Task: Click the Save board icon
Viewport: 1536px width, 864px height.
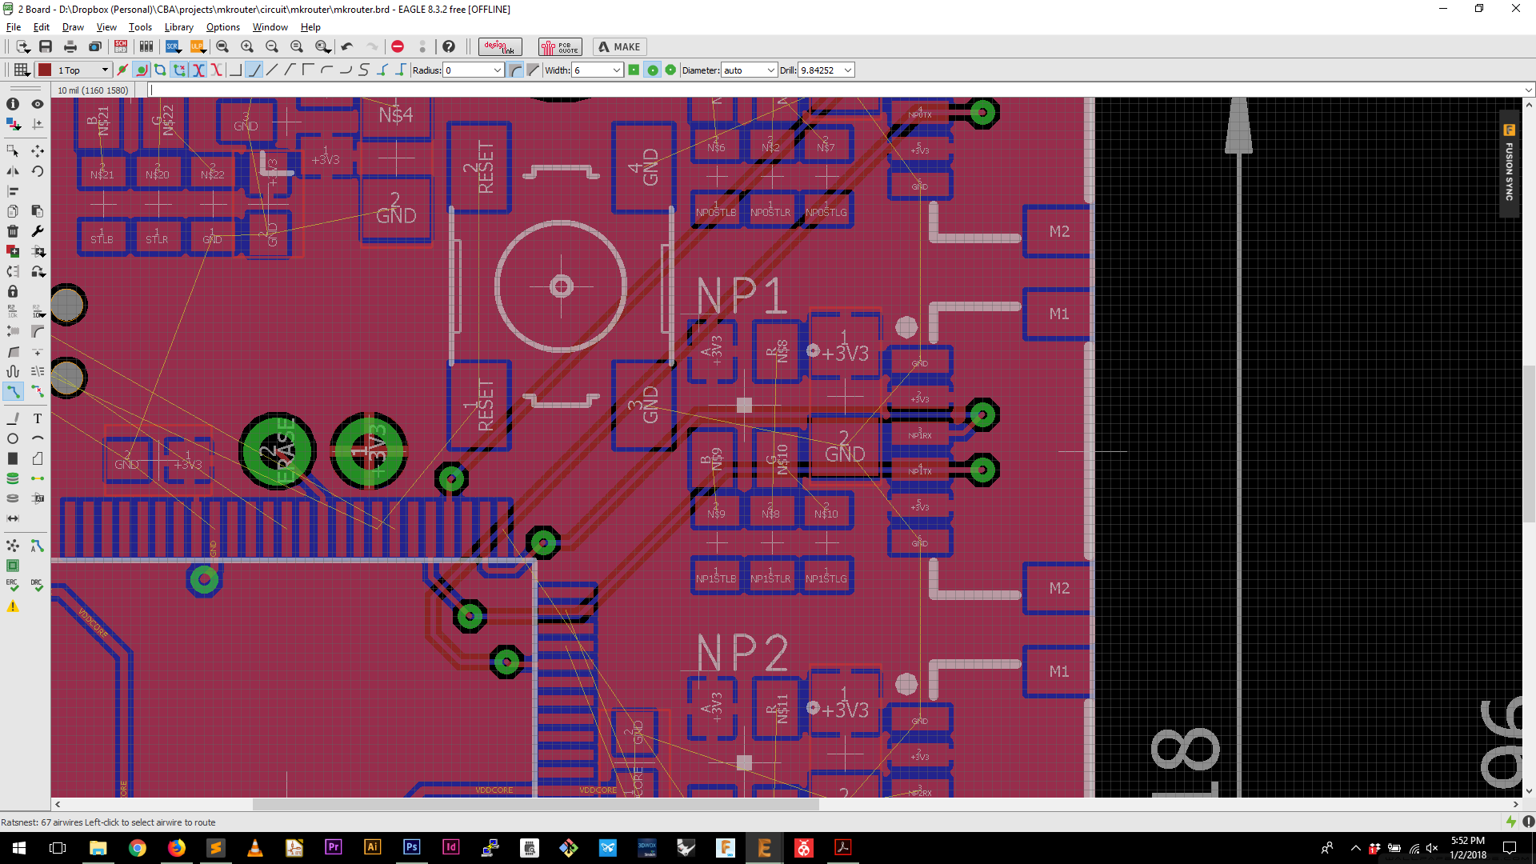Action: [46, 46]
